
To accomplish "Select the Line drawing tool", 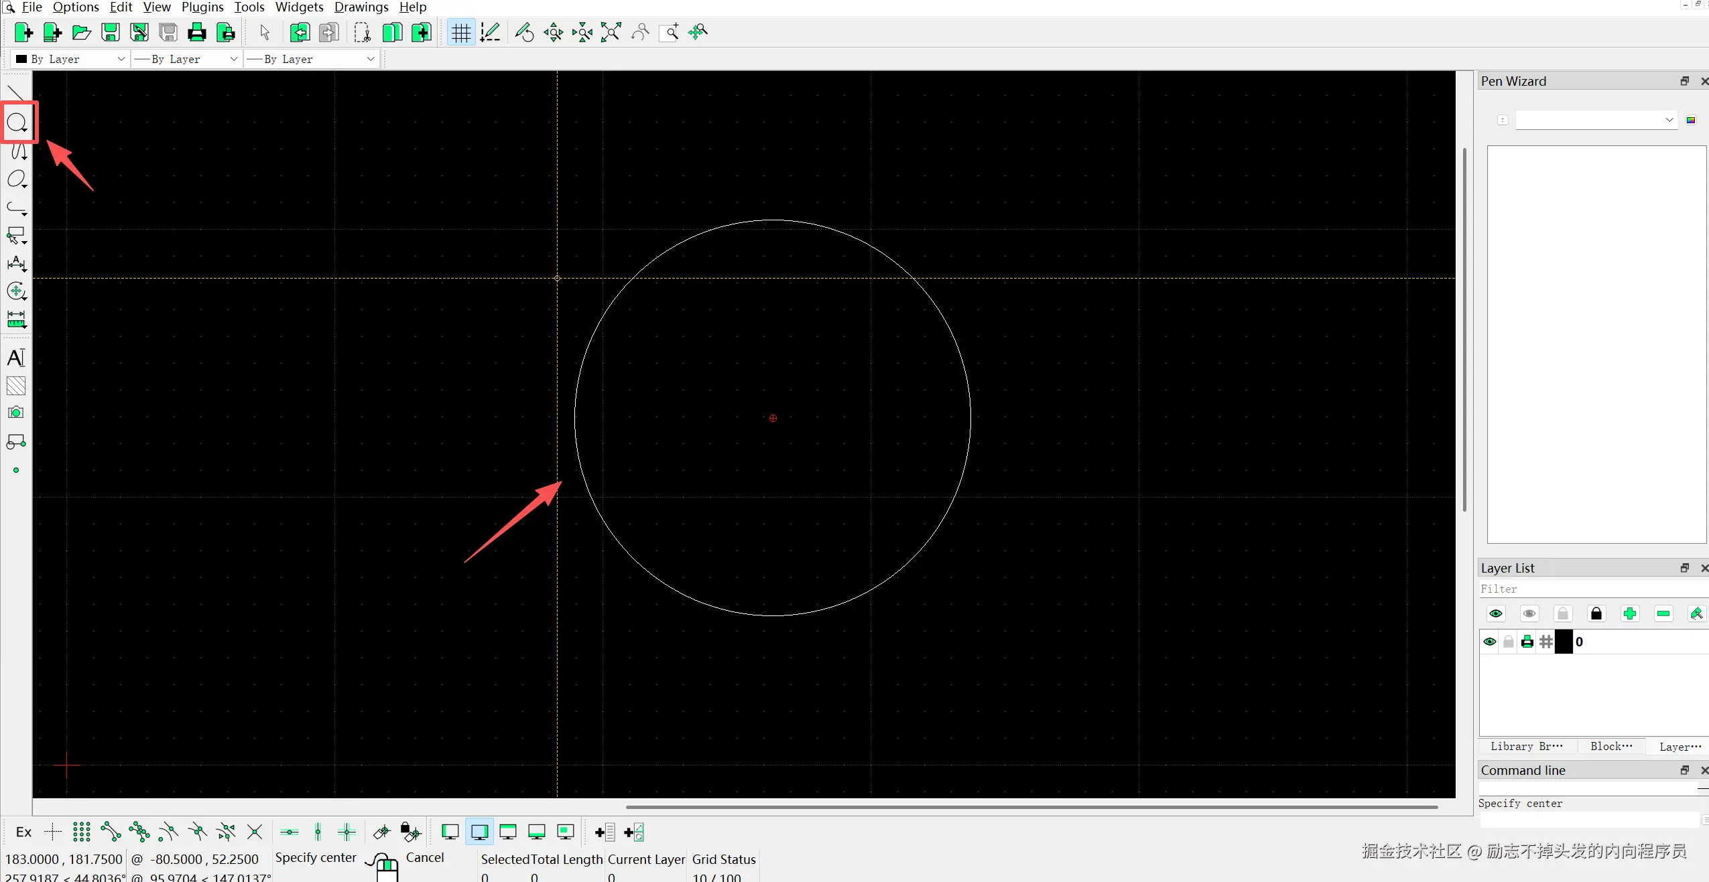I will click(x=16, y=93).
